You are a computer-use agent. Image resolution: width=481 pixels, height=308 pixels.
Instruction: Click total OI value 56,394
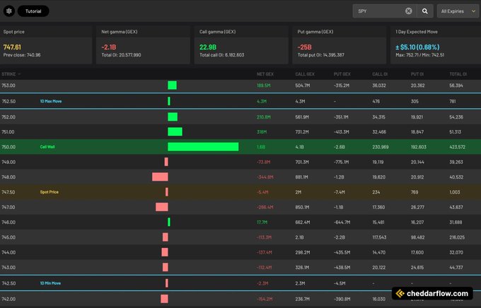[456, 85]
